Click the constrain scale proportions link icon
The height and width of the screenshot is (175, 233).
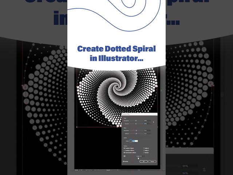[x=154, y=122]
